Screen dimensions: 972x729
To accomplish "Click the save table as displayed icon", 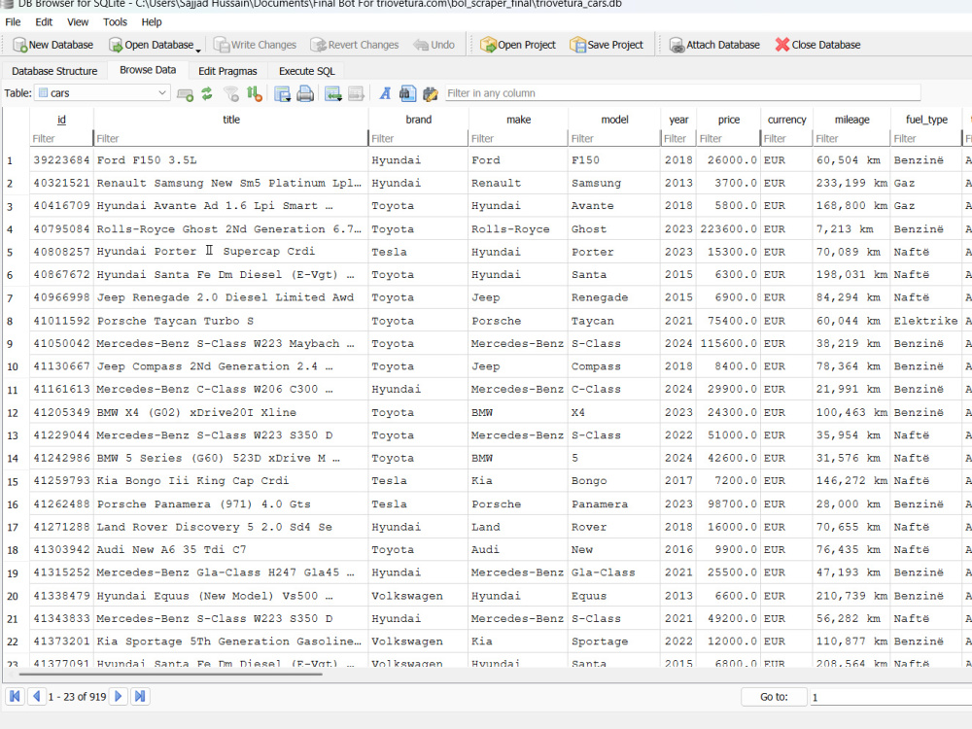I will point(282,93).
